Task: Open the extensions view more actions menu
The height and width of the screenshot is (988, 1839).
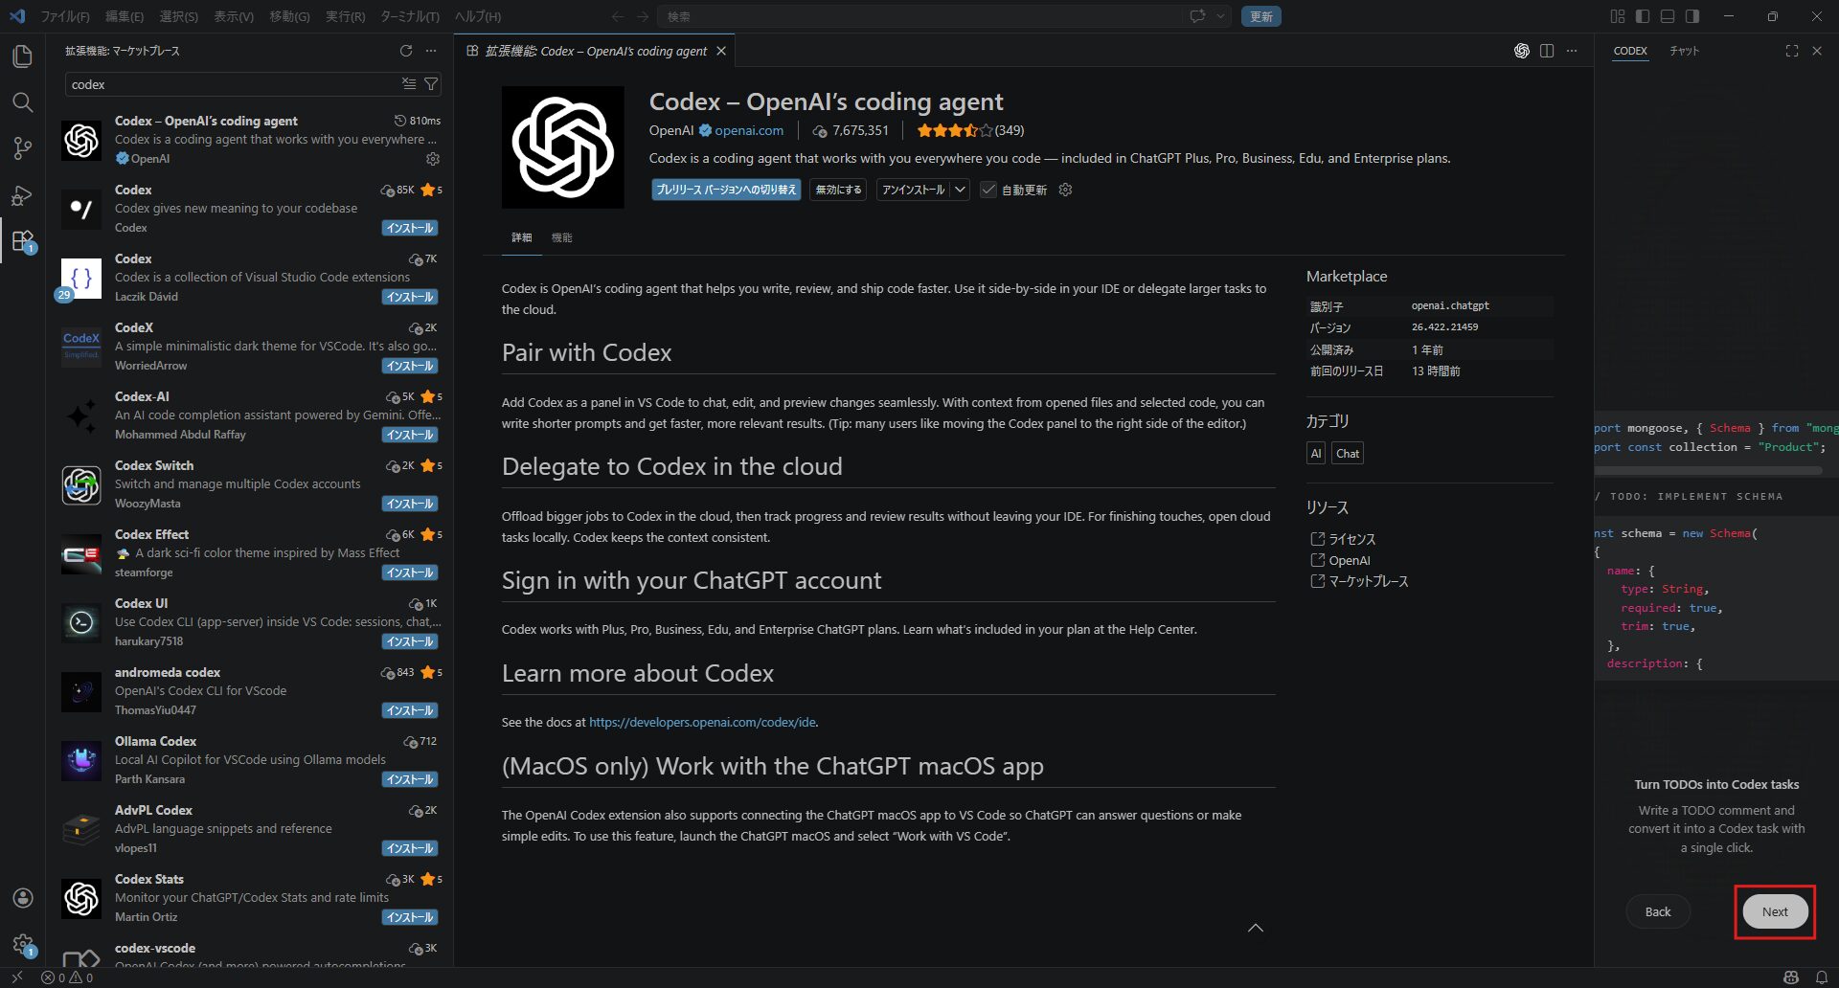Action: pyautogui.click(x=431, y=51)
